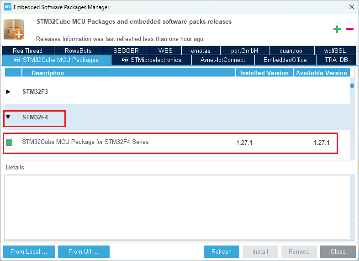359x261 pixels.
Task: Switch to the RealThread tab
Action: pyautogui.click(x=27, y=51)
